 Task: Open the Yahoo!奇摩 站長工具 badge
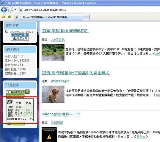pos(20,37)
